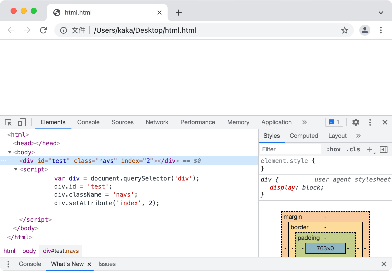
Task: Click the new style rule plus icon
Action: [x=370, y=149]
